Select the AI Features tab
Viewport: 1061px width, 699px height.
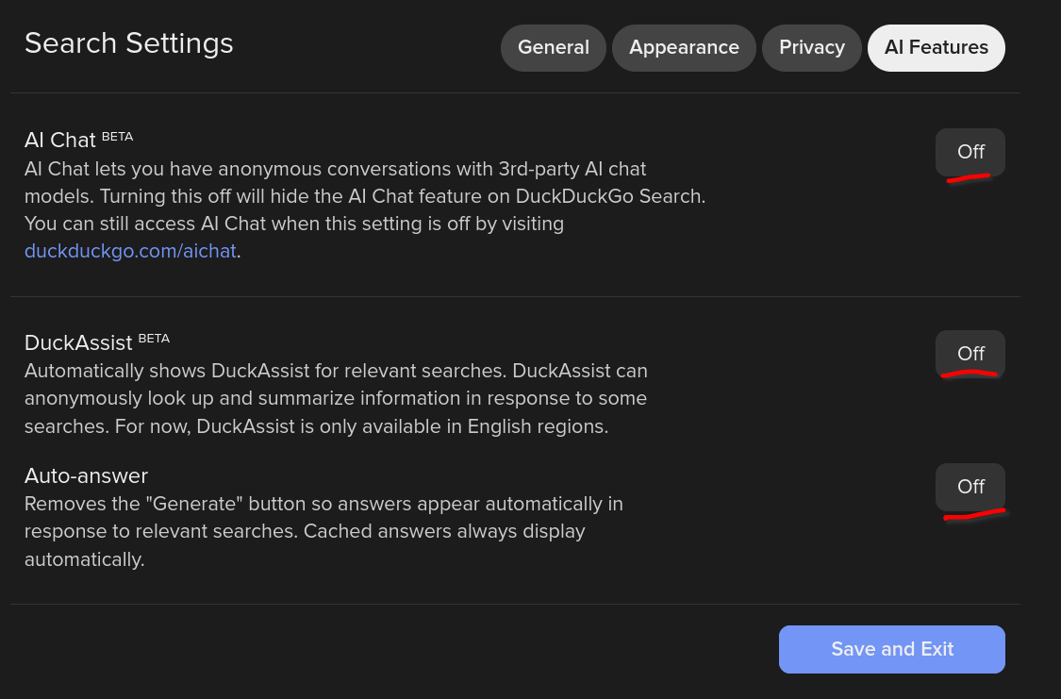coord(936,48)
